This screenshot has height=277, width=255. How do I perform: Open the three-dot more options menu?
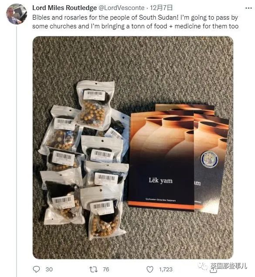[x=248, y=8]
